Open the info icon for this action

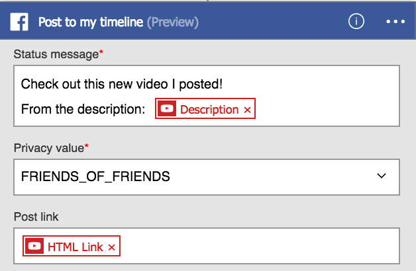(356, 22)
